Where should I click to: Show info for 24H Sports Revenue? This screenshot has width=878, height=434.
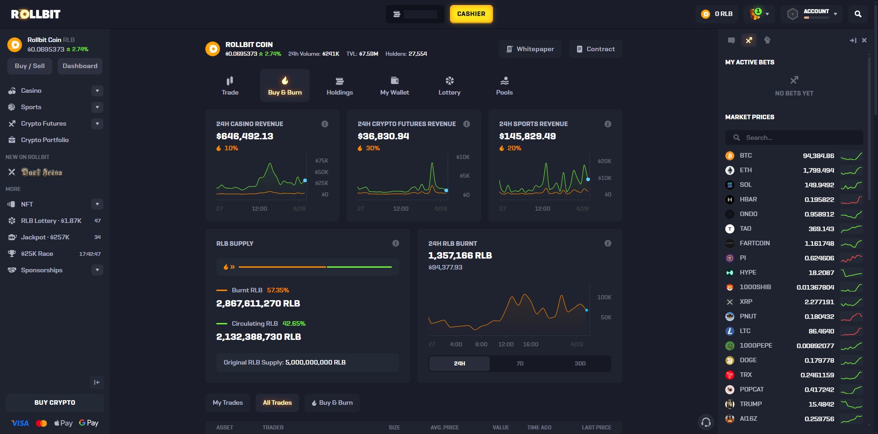point(608,124)
